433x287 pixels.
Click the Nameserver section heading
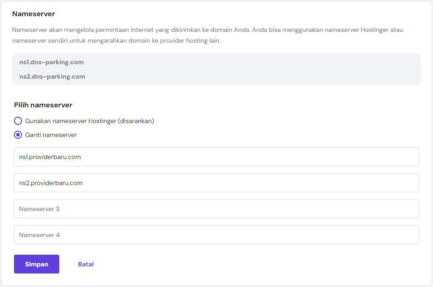tap(33, 14)
